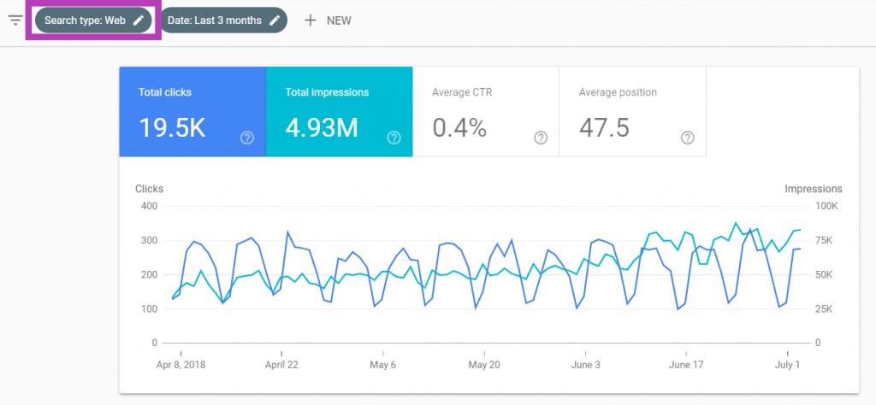876x405 pixels.
Task: Open help icon on Average position card
Action: (x=688, y=138)
